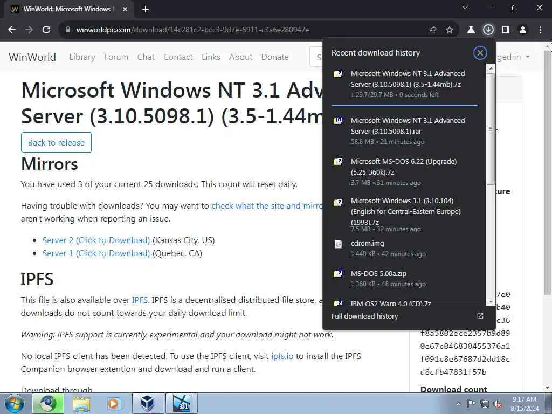Download from Server 1 (Quebec)
The height and width of the screenshot is (414, 552).
point(96,253)
